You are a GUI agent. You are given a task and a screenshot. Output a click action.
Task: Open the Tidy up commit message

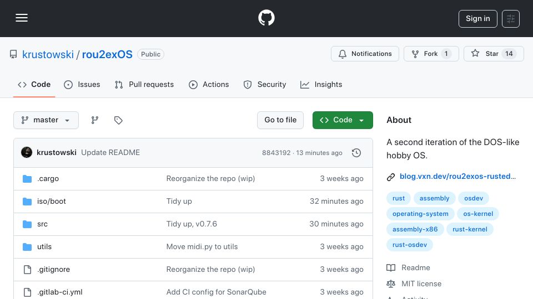click(179, 202)
